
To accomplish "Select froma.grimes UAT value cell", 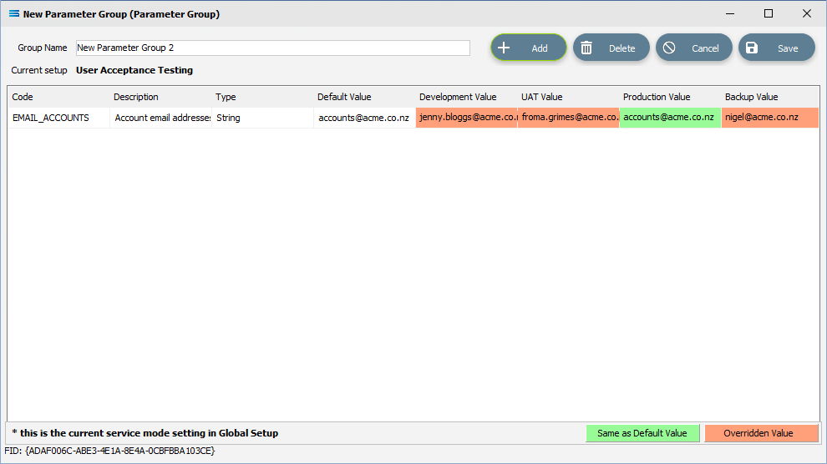I will coord(568,118).
